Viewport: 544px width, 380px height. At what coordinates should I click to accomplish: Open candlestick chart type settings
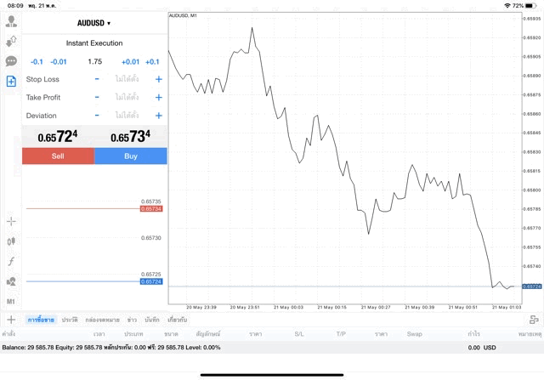[x=11, y=241]
